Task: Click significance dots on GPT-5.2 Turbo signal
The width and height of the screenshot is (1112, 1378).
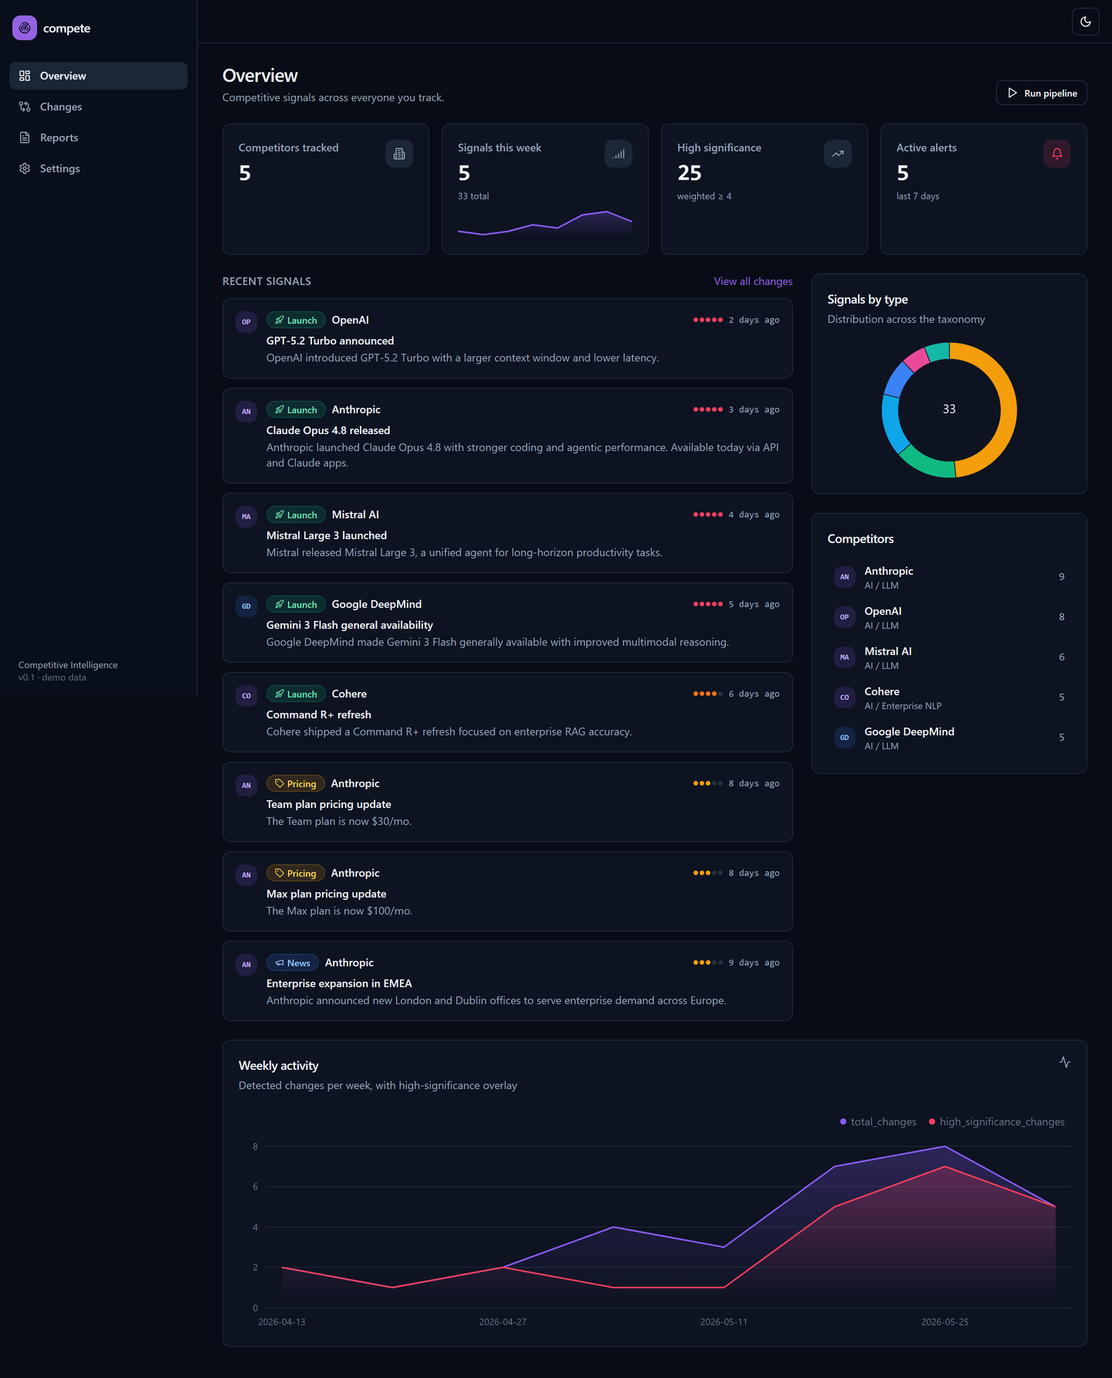Action: point(708,320)
